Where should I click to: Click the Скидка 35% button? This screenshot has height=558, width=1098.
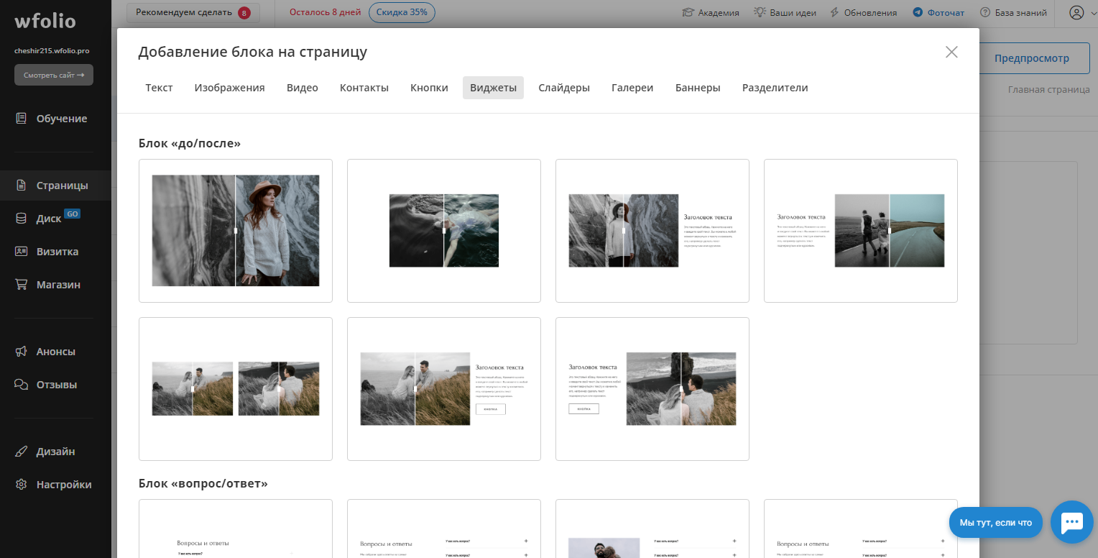(x=402, y=12)
